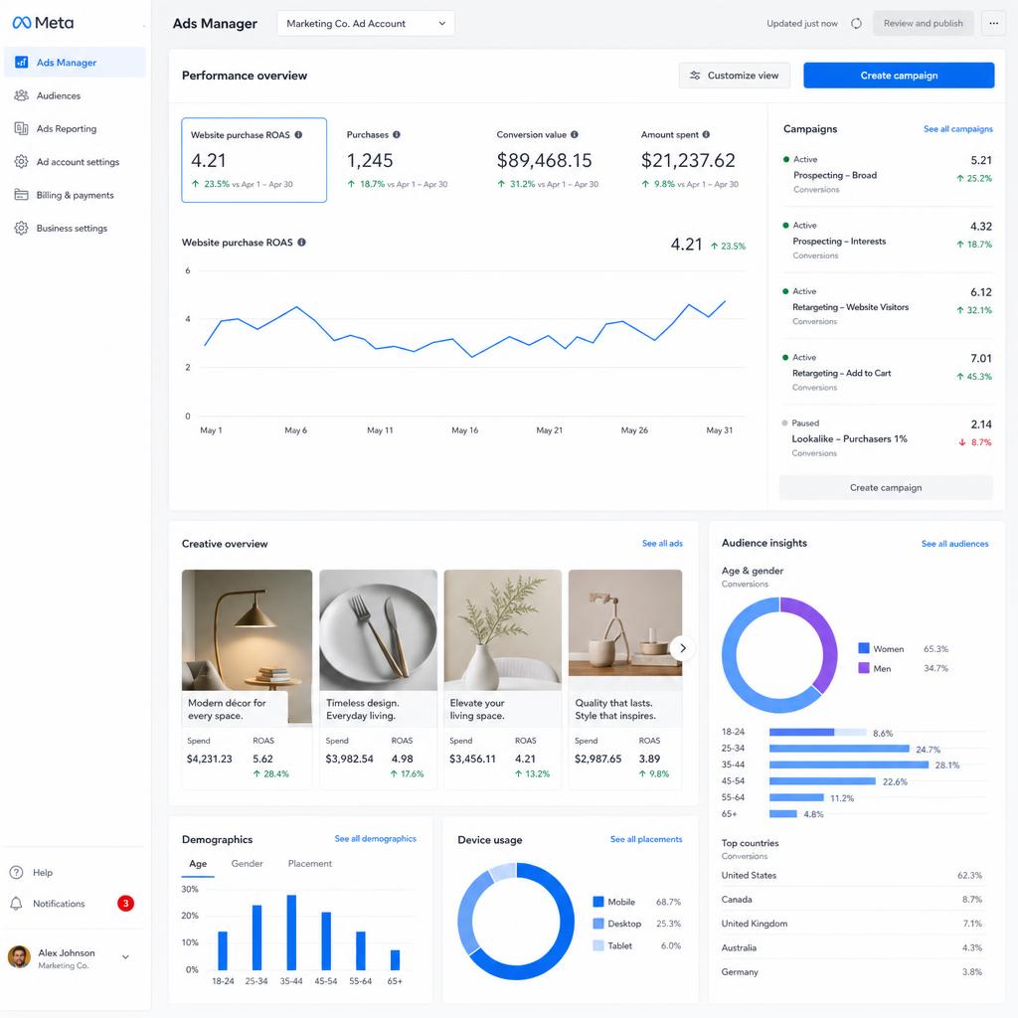
Task: Click the Customize view button
Action: (x=735, y=76)
